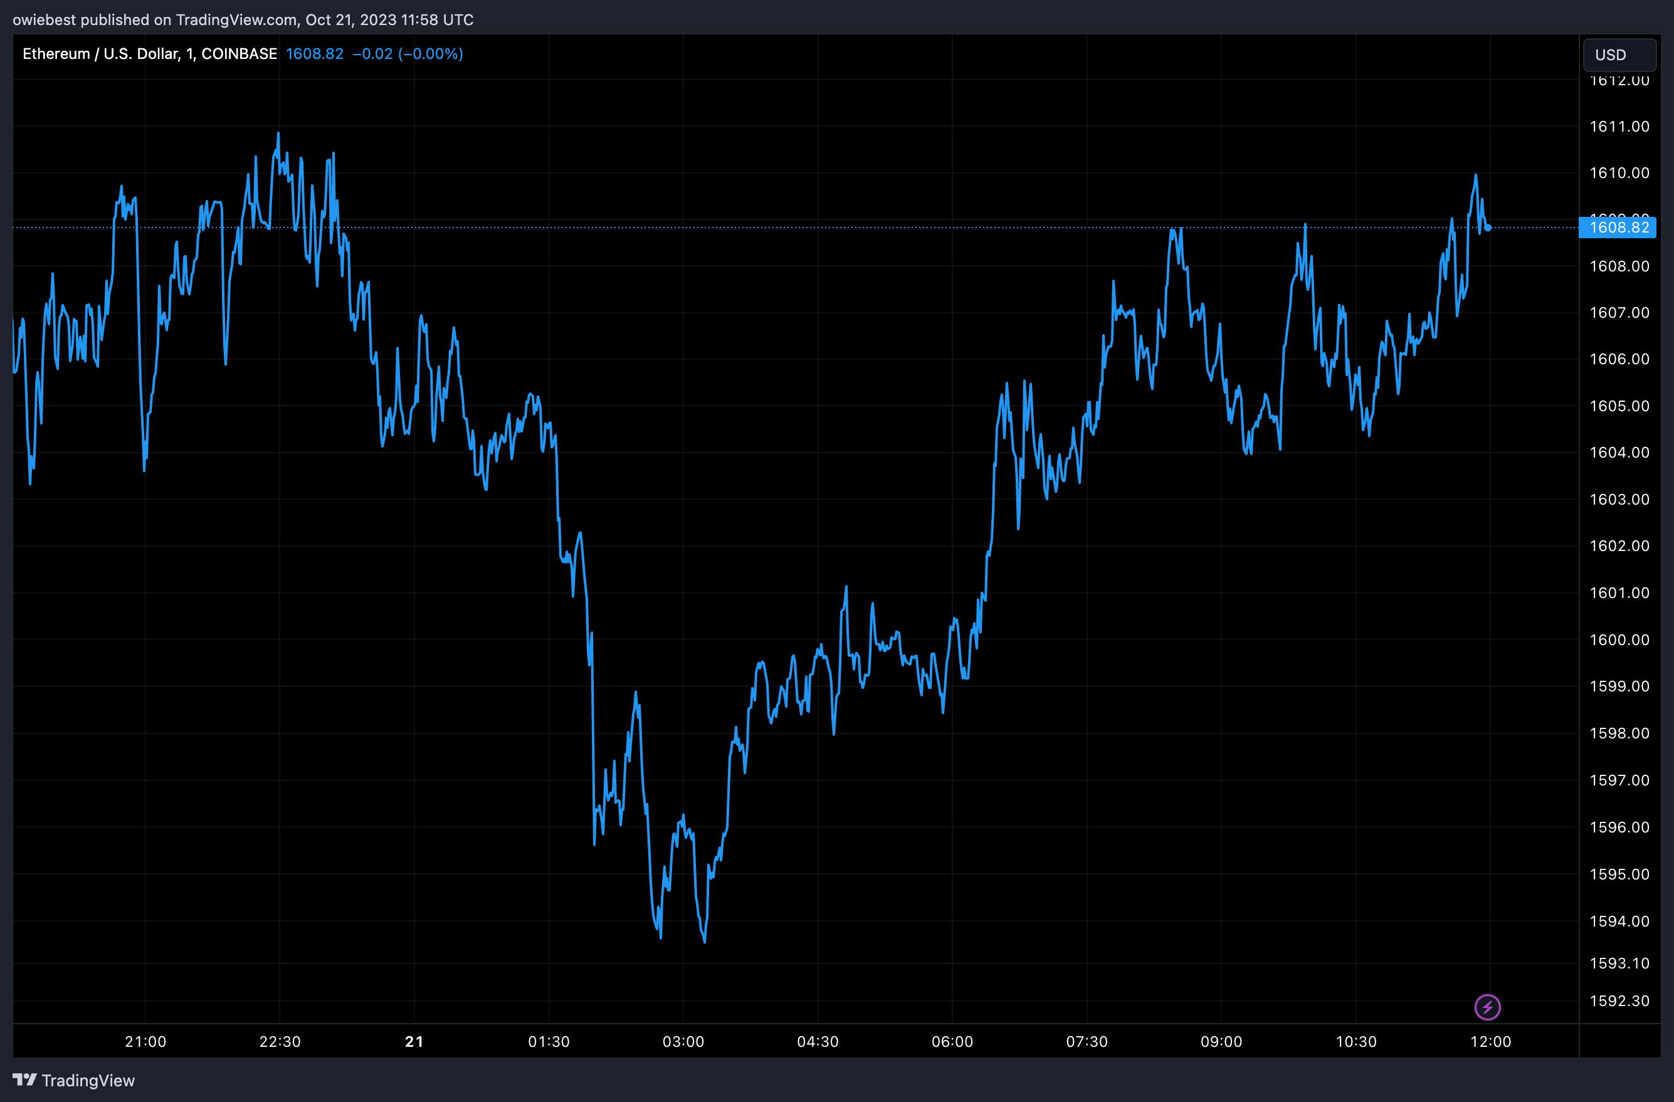Click the 1608.82 price value in header
1674x1102 pixels.
click(x=314, y=54)
